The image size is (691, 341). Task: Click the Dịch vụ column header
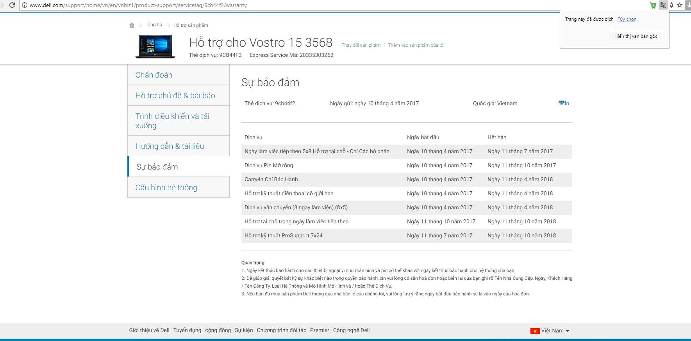(254, 137)
